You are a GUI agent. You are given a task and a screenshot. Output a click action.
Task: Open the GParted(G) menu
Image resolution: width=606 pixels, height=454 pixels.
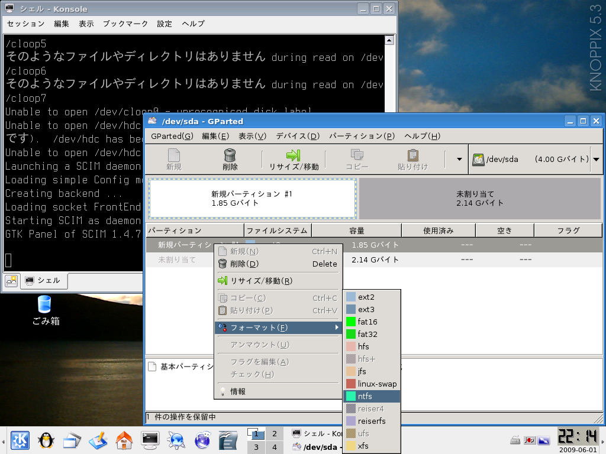[172, 136]
